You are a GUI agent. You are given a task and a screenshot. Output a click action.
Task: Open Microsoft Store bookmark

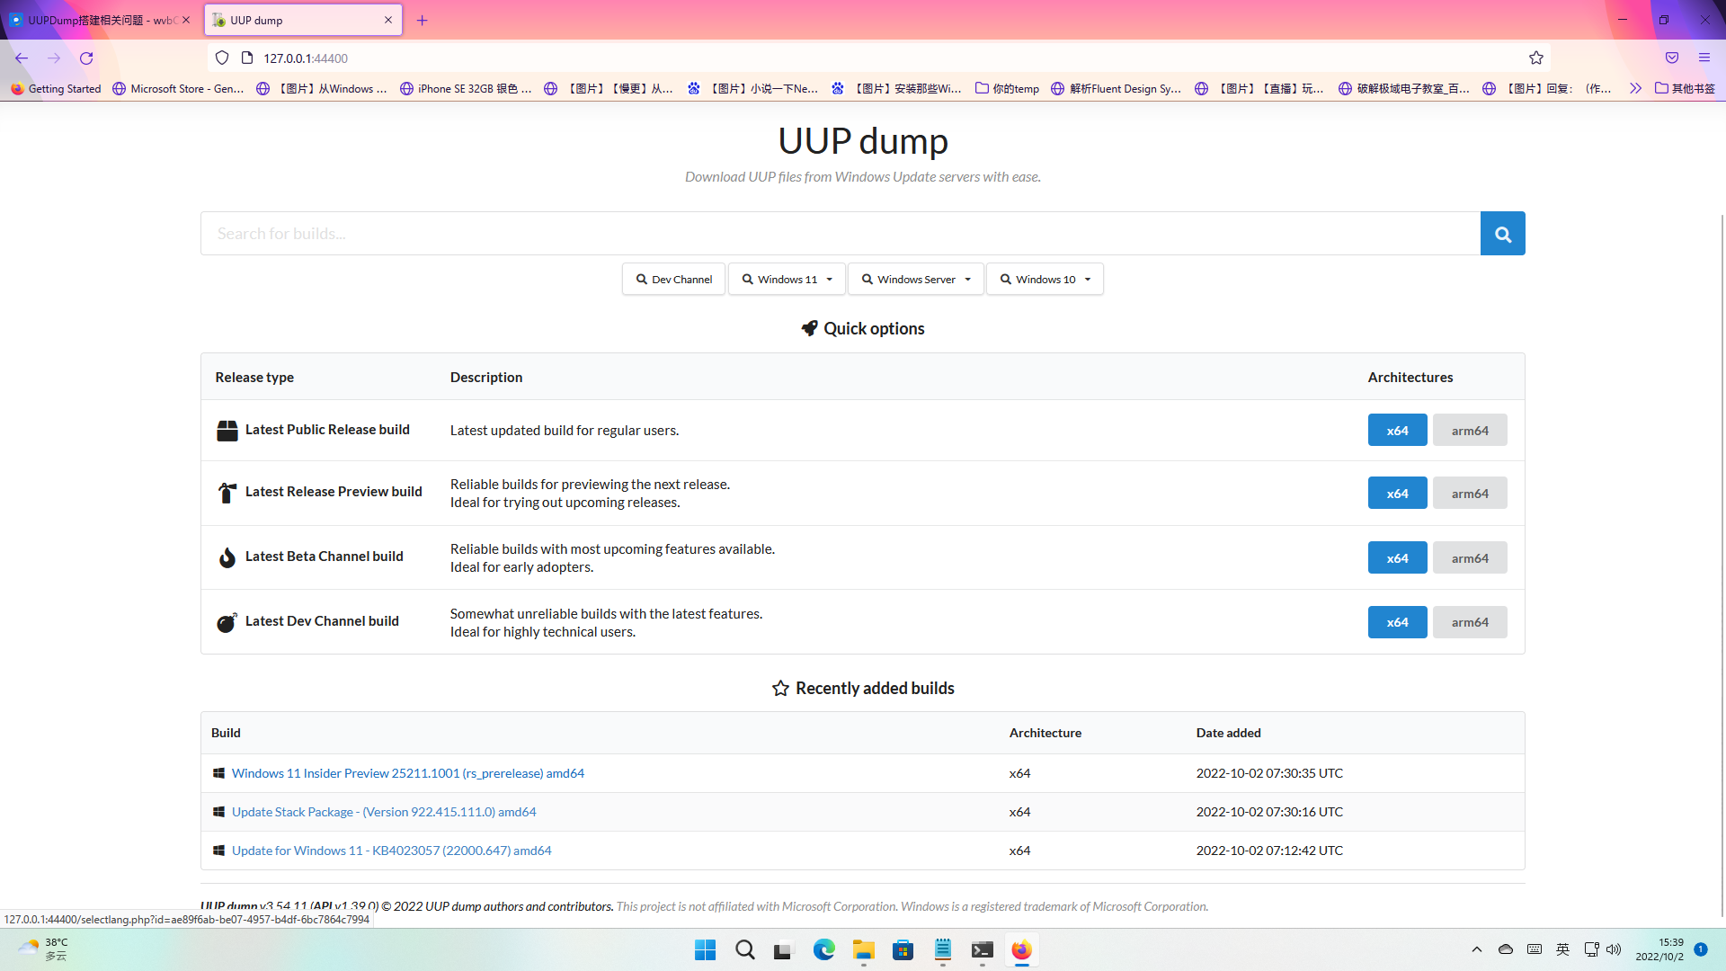coord(178,88)
